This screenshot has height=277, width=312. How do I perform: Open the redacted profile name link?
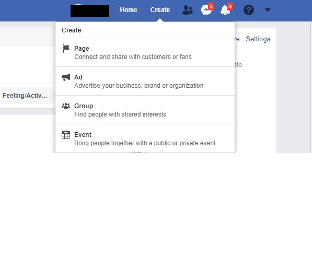(x=89, y=11)
